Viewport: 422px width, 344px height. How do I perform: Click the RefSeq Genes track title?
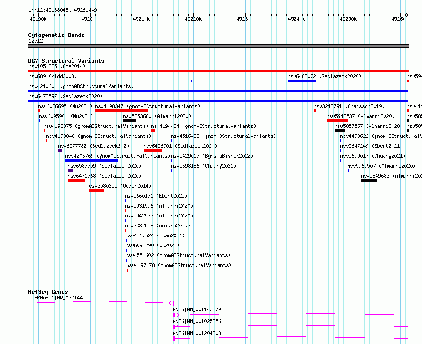[x=48, y=292]
